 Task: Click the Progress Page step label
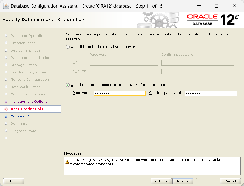coord(23,131)
